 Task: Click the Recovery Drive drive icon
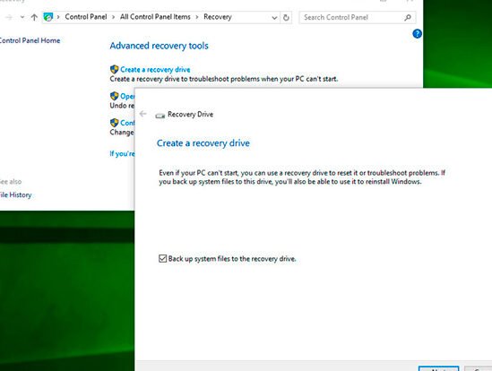tap(160, 116)
